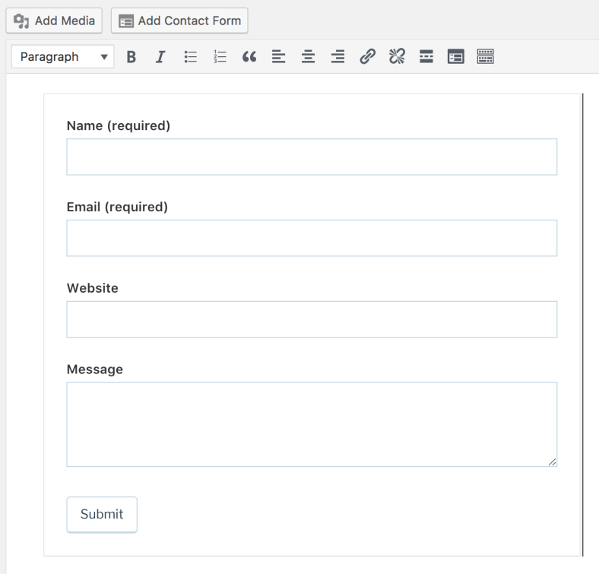
Task: Click into the Name (required) field
Action: pyautogui.click(x=312, y=157)
